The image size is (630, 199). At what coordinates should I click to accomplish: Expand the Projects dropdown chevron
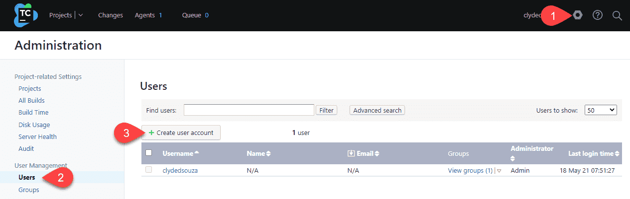click(x=80, y=15)
